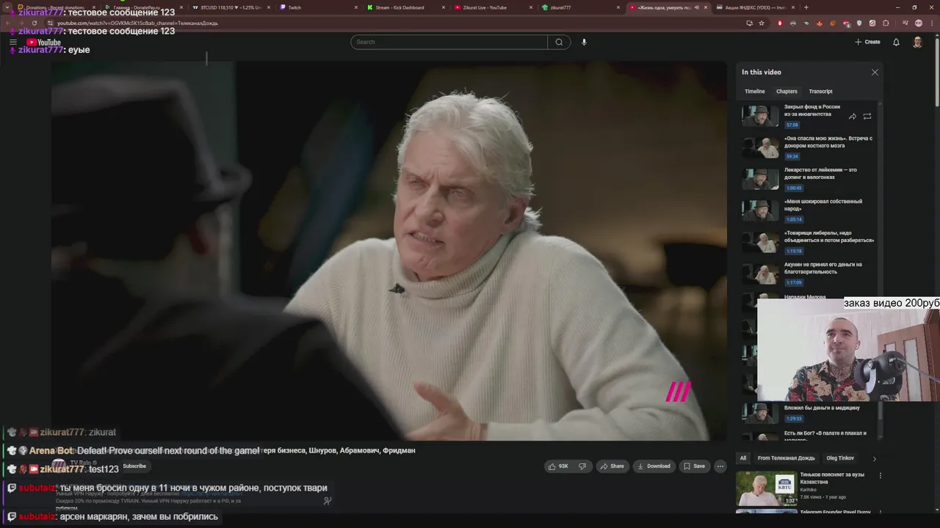
Task: Go to the YouTube home logo
Action: tap(44, 43)
